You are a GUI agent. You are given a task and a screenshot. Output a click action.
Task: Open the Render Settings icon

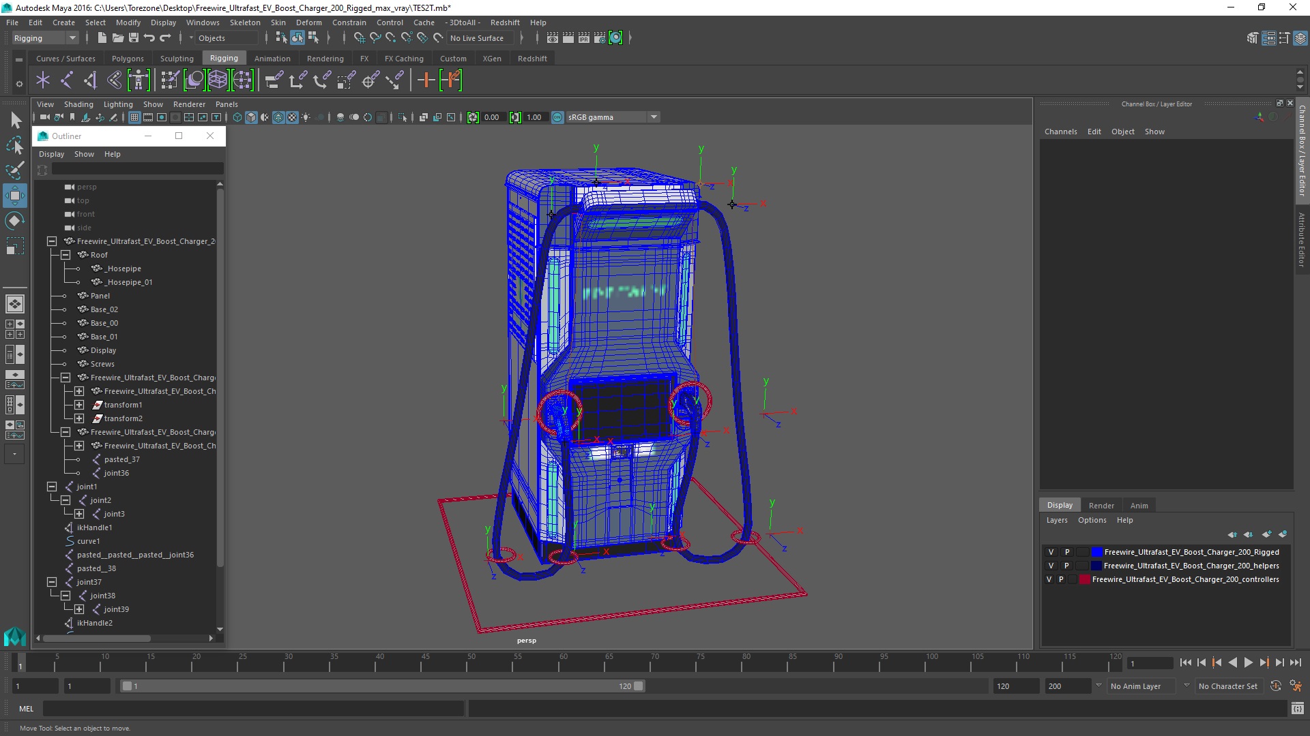599,38
